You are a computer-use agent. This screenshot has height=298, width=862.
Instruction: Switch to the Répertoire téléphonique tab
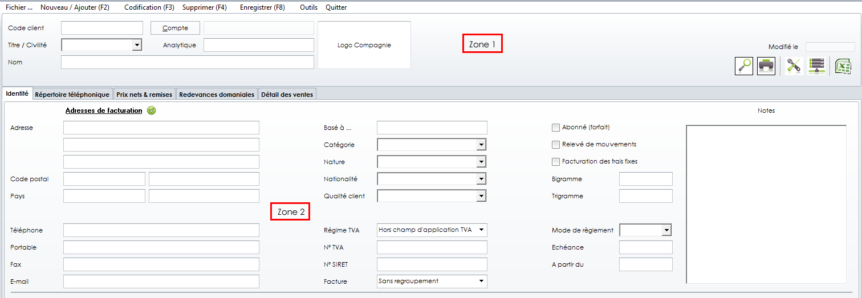pos(72,95)
